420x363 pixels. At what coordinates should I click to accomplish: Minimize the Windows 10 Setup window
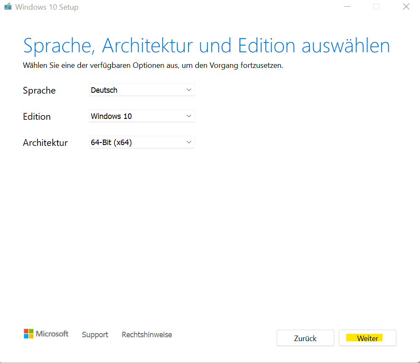click(346, 7)
